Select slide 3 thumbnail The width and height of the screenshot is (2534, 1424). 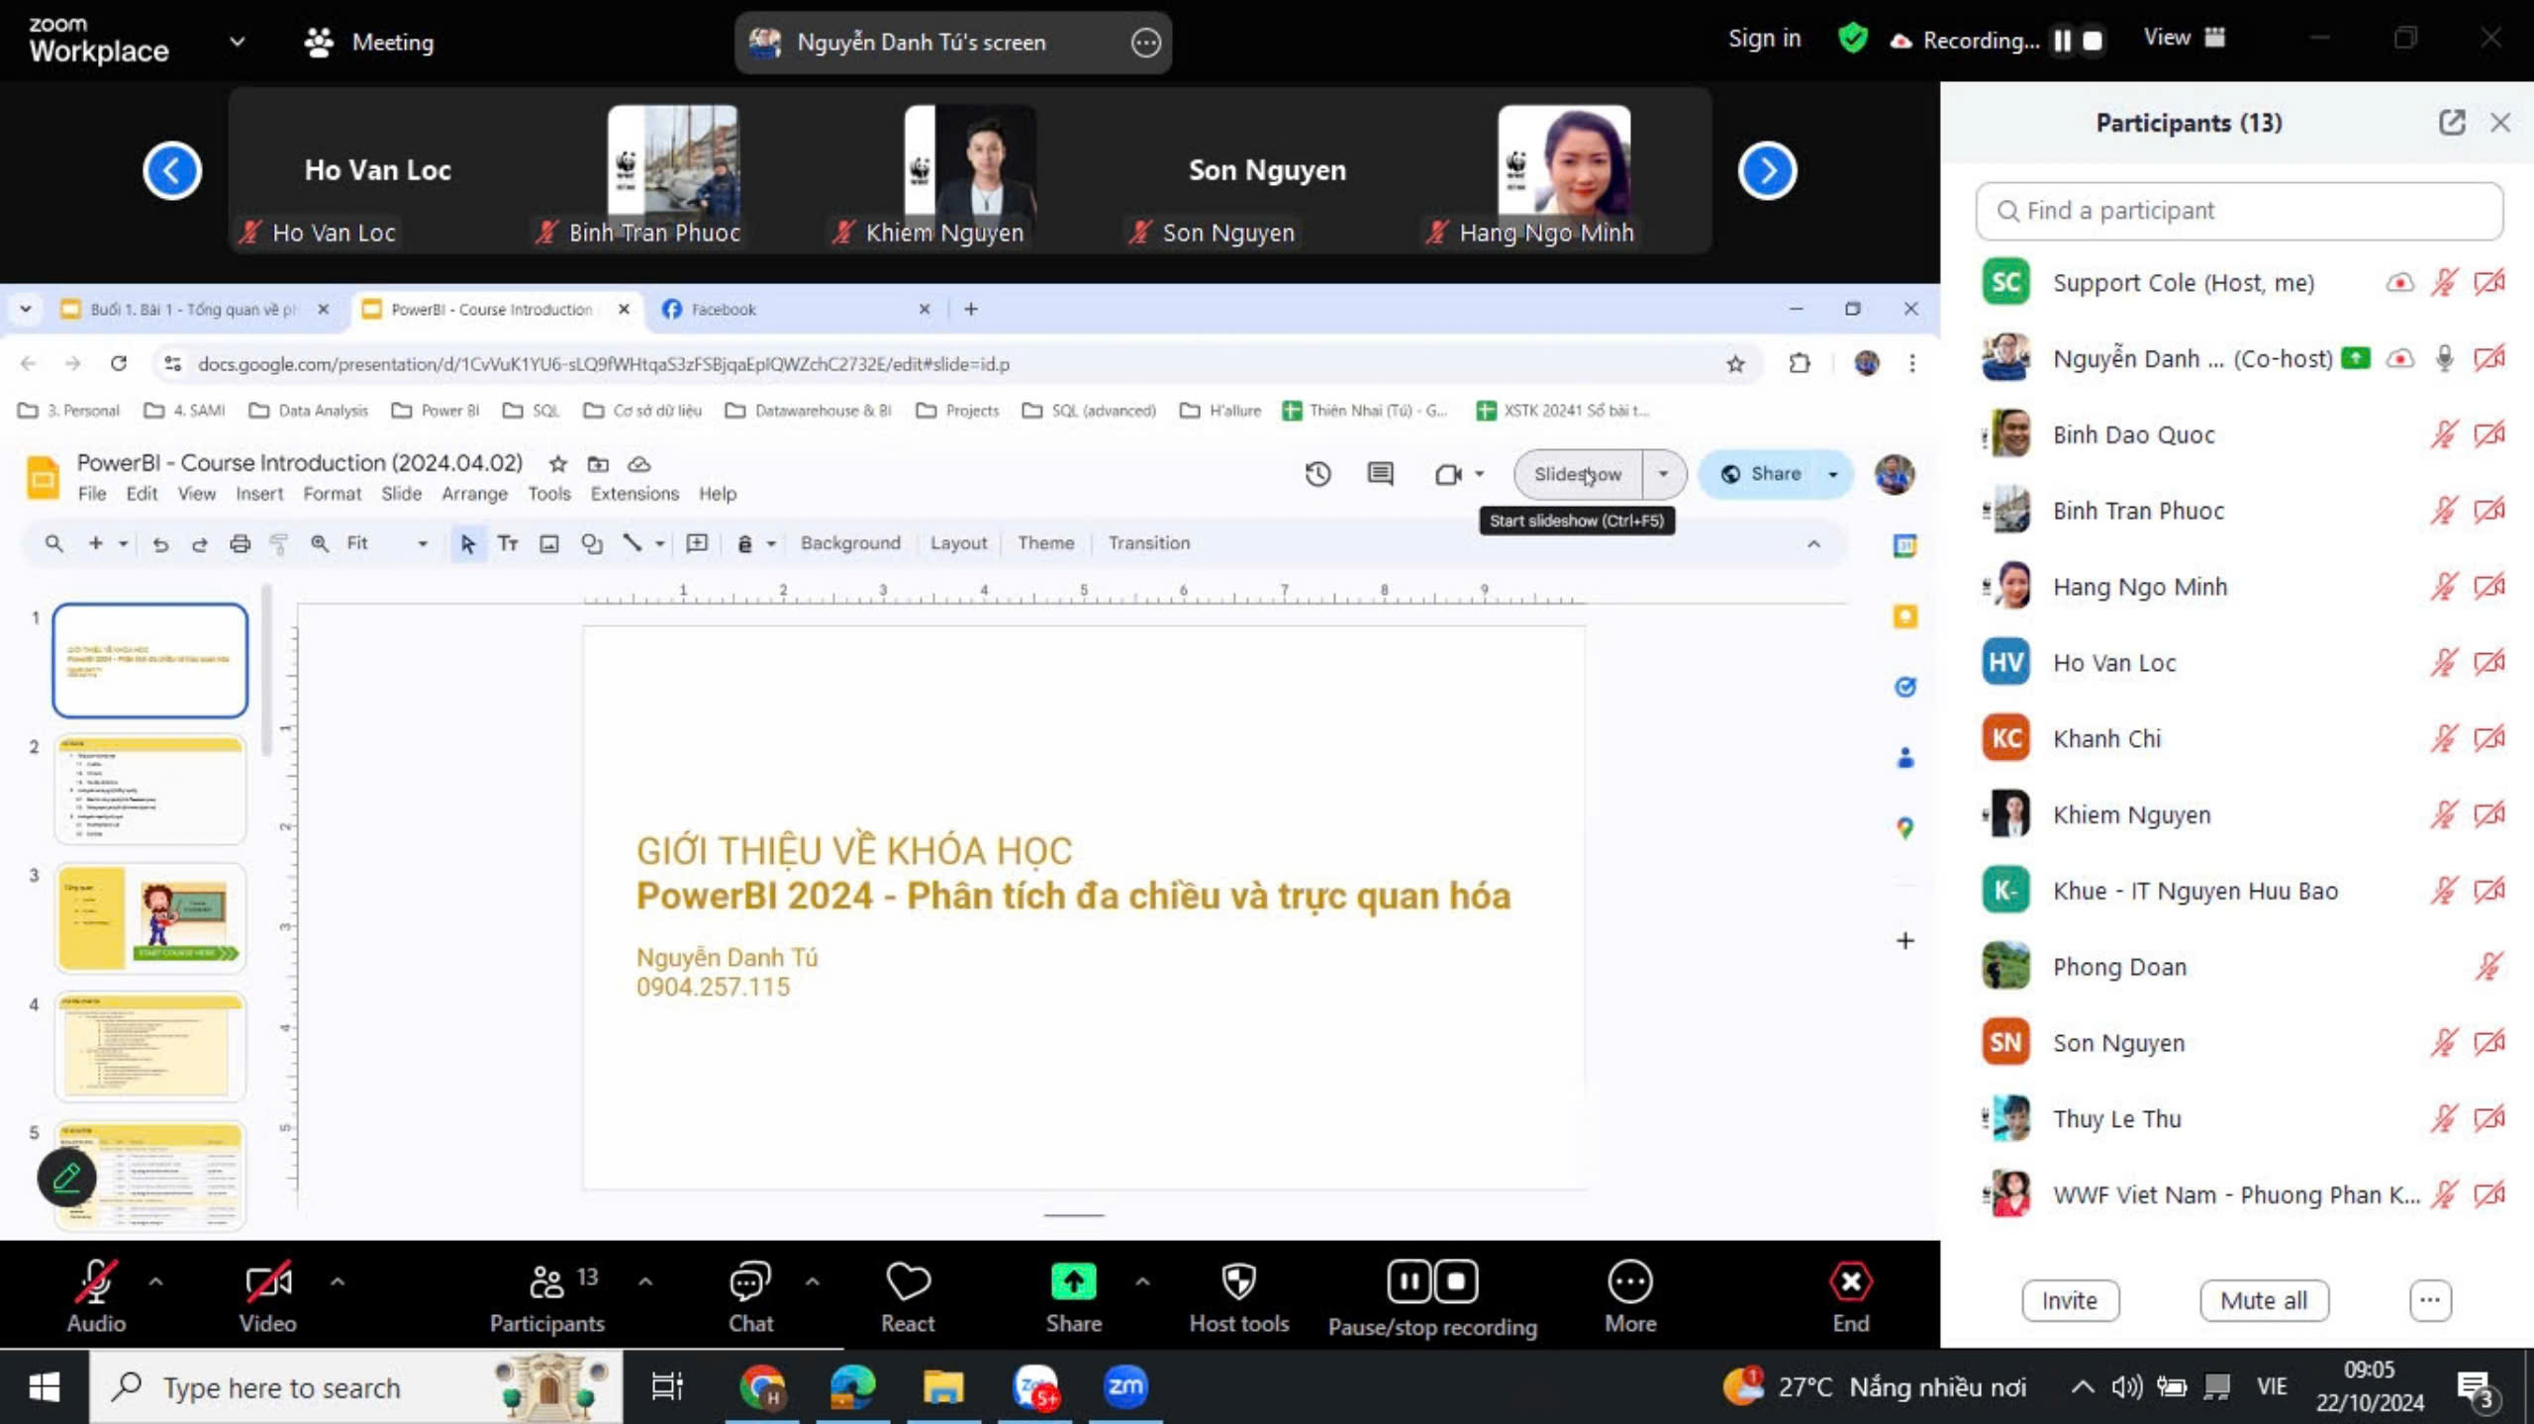[x=150, y=917]
